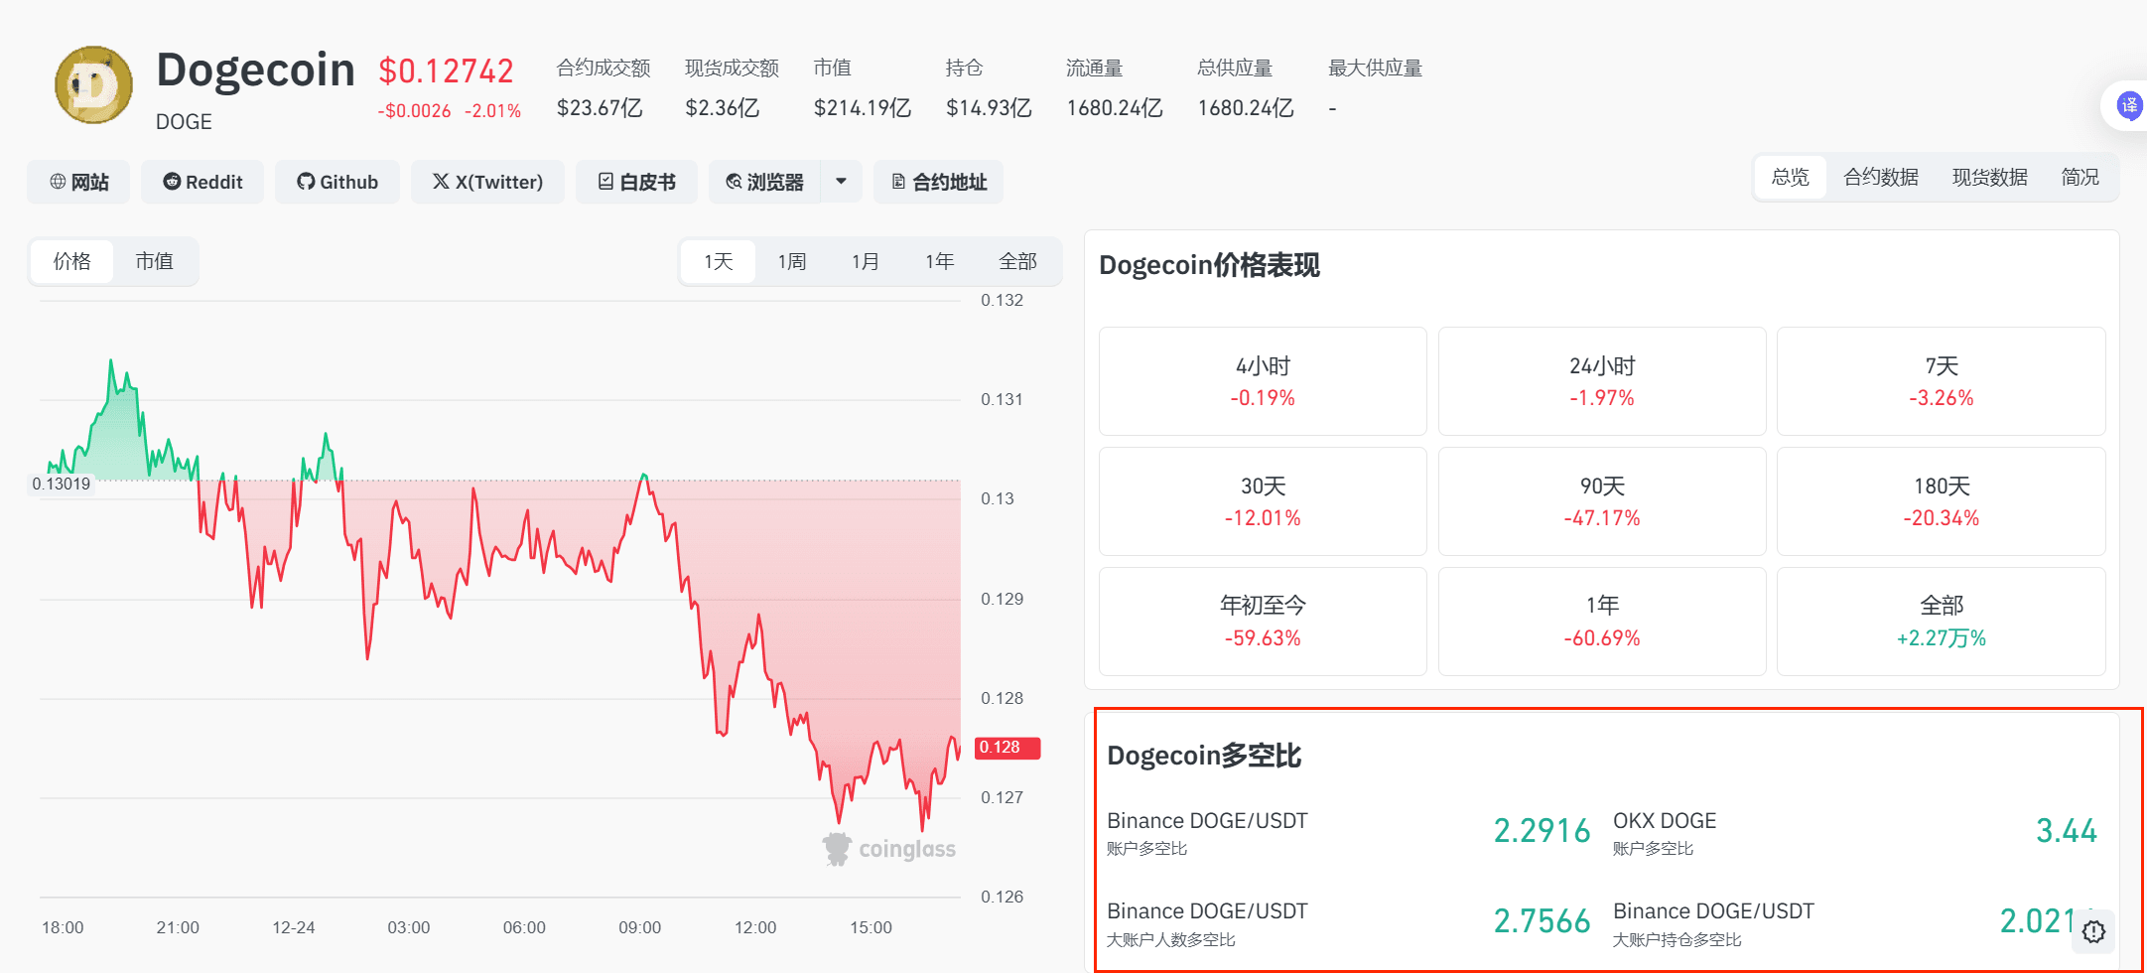Click the 30天 -12.01% performance card
The height and width of the screenshot is (973, 2147).
(x=1263, y=501)
